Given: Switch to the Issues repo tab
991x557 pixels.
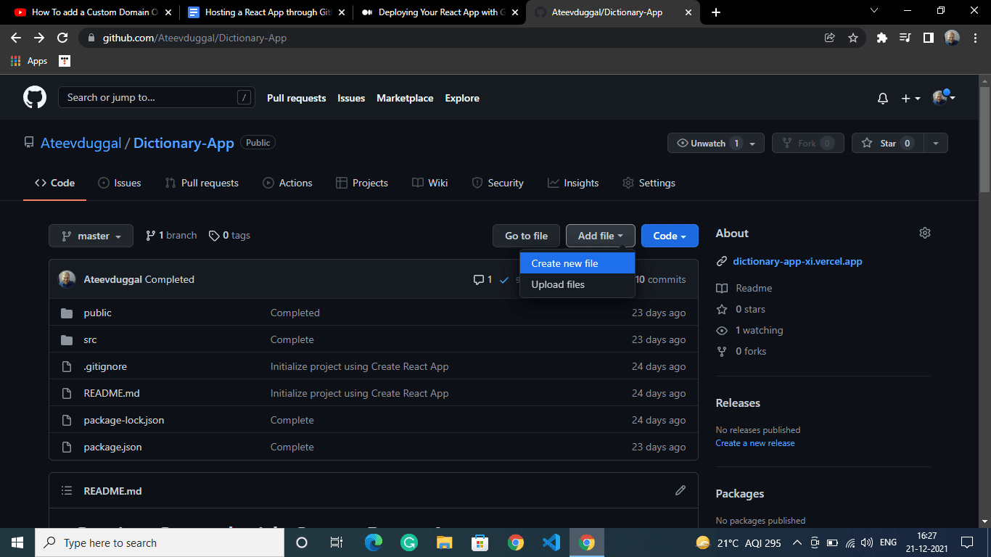Looking at the screenshot, I should (x=120, y=183).
